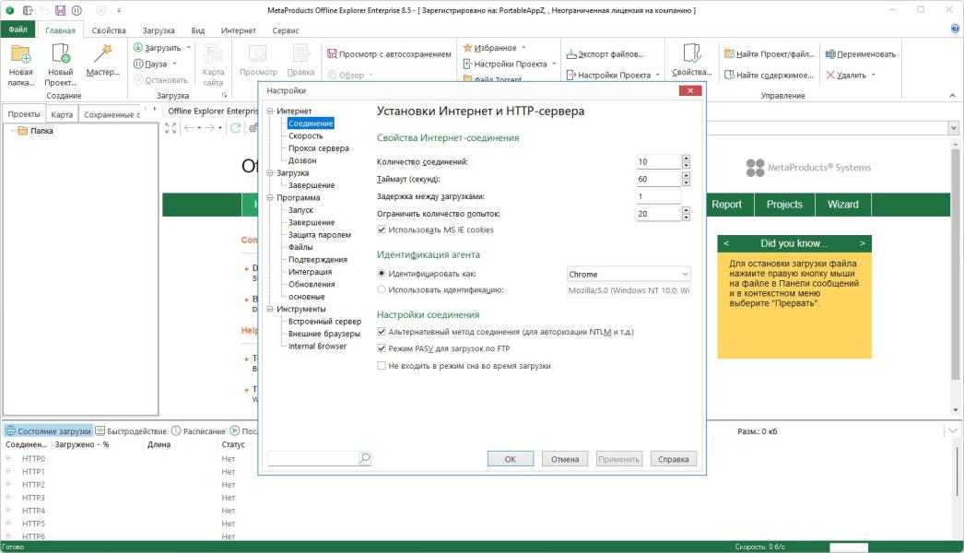Viewport: 964px width, 553px height.
Task: Click the Справка button
Action: coord(674,459)
